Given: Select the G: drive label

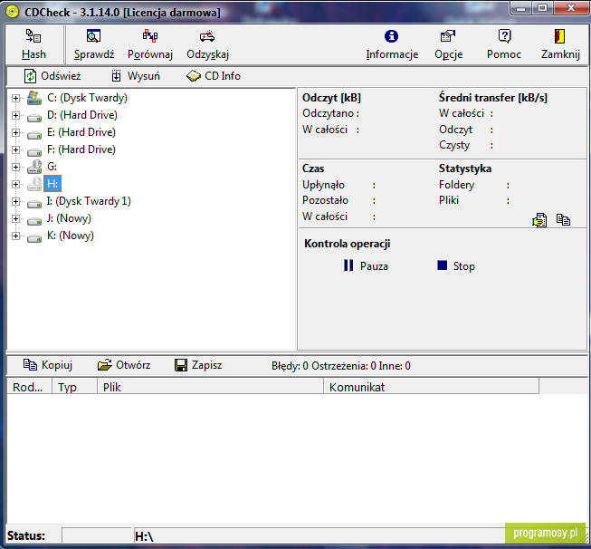Looking at the screenshot, I should tap(52, 167).
